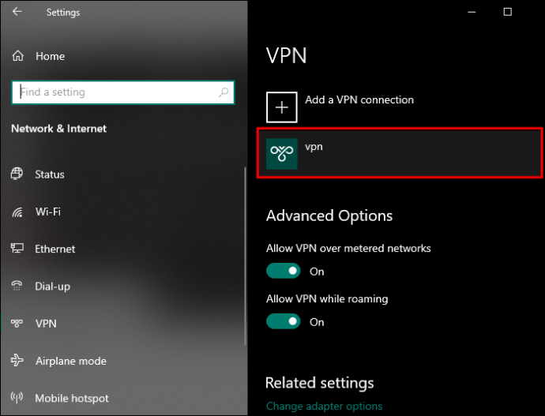Open the Ethernet settings page

click(54, 249)
